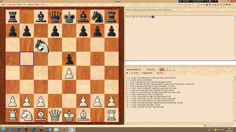Select engine line 2 starting 5.Nxc6
The image size is (236, 132).
click(x=139, y=80)
